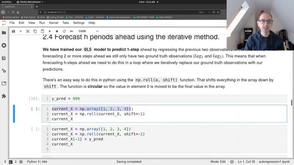The image size is (294, 165).
Task: Click the Mode: Edit status item
Action: (218, 162)
